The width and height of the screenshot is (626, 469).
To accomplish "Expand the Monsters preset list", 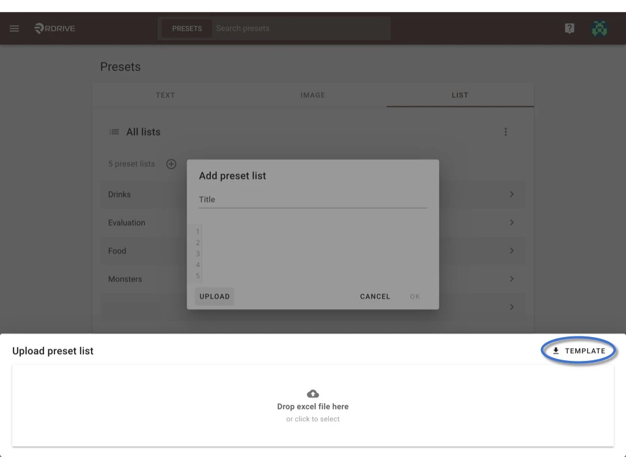I will tap(512, 278).
